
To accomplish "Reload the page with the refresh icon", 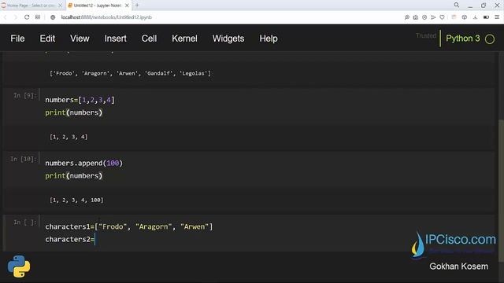I will (27, 17).
